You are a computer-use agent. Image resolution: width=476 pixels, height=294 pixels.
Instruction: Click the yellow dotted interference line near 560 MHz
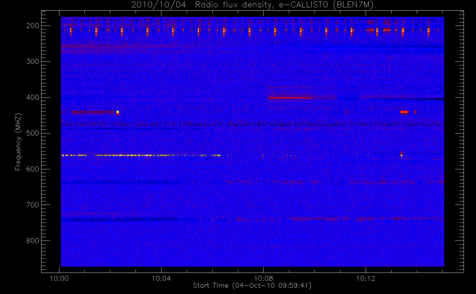(x=141, y=155)
